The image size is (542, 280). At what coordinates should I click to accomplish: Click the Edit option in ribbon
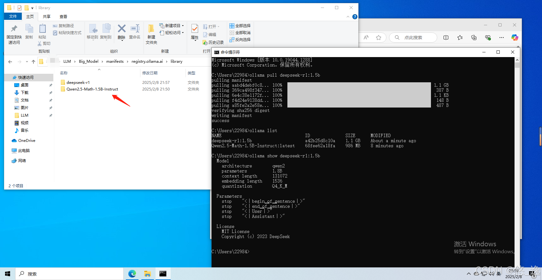click(210, 35)
